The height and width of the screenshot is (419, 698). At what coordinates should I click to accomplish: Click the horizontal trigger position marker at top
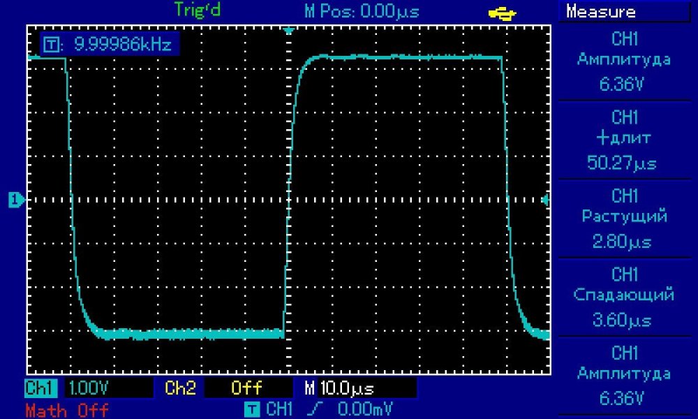tap(288, 31)
